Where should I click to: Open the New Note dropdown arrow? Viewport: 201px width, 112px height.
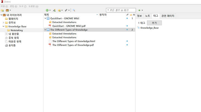62,10
